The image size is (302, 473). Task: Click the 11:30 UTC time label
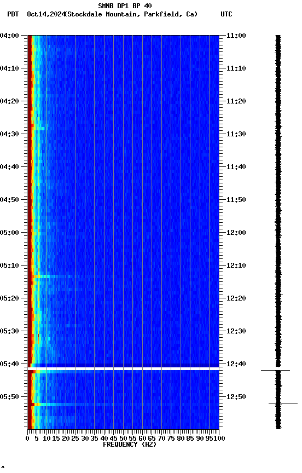pos(236,134)
